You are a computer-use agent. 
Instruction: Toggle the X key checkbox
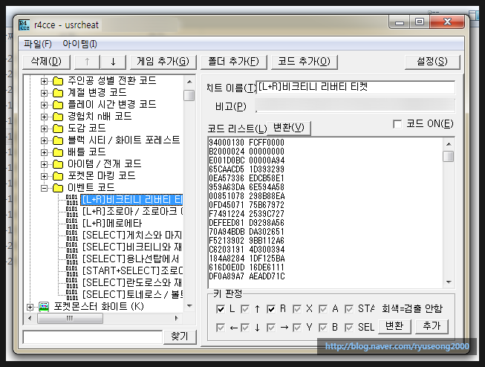[297, 309]
